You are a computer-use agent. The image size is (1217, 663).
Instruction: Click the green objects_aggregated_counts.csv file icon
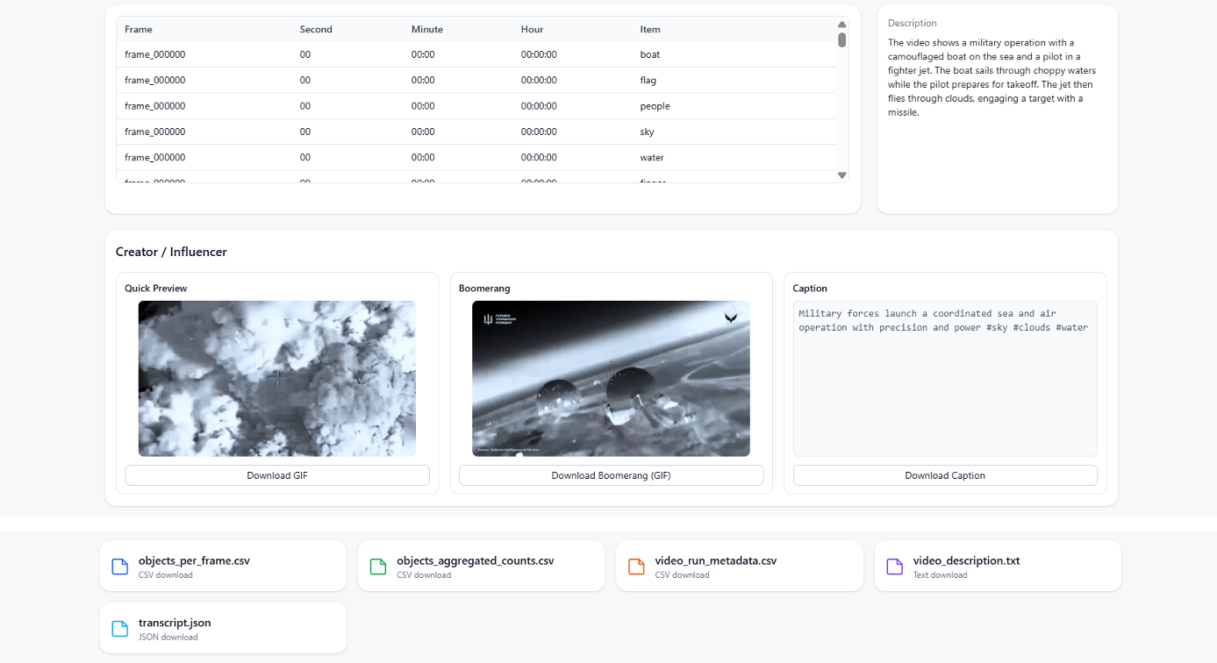coord(377,567)
